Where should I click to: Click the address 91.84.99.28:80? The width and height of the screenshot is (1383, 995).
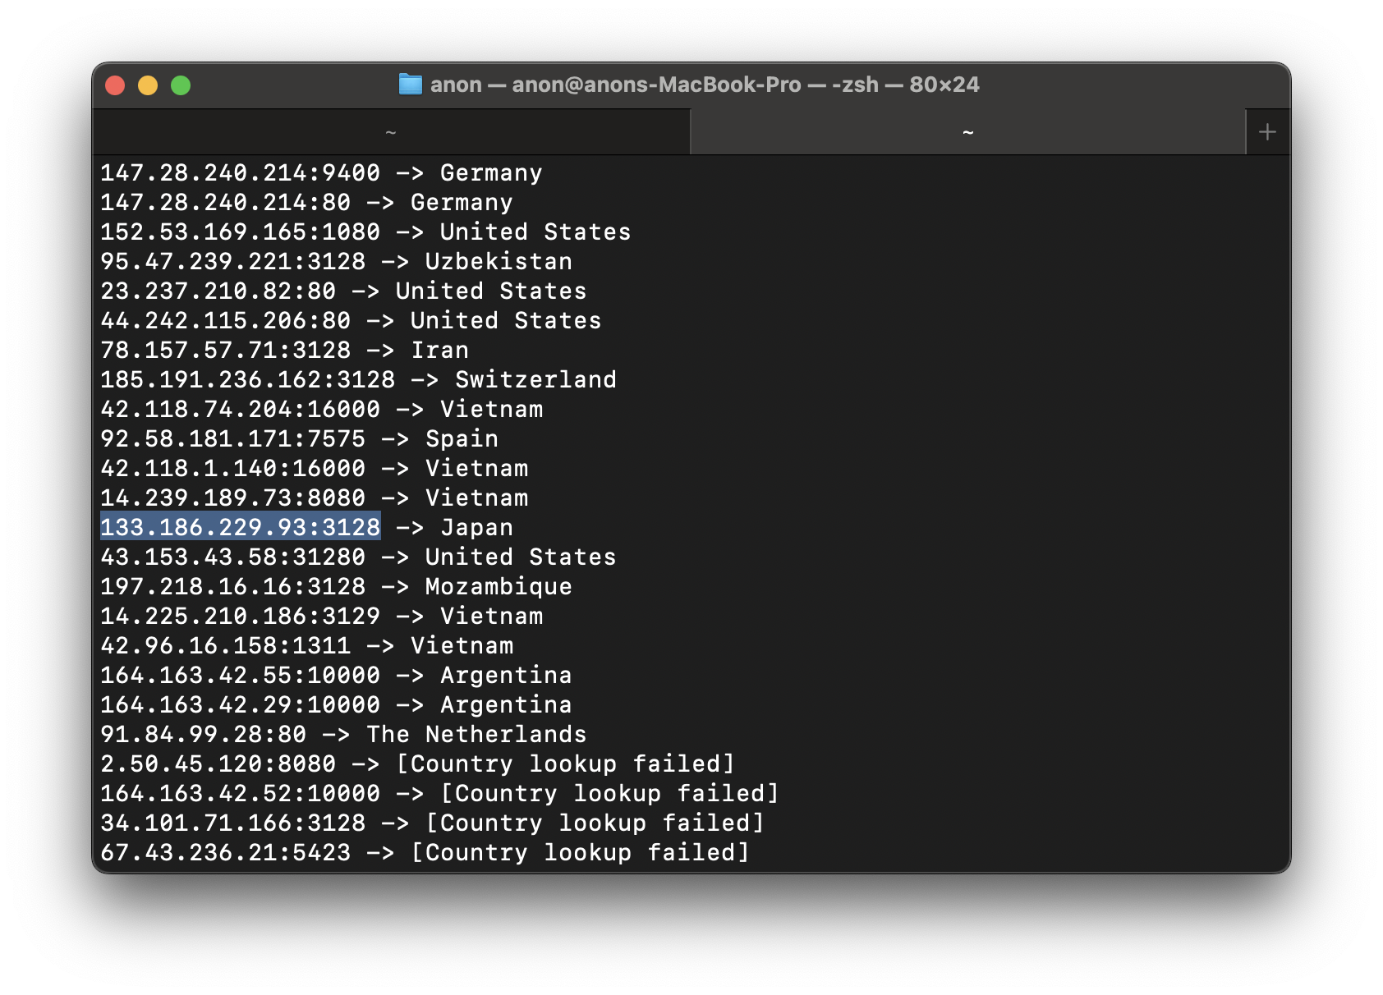204,734
